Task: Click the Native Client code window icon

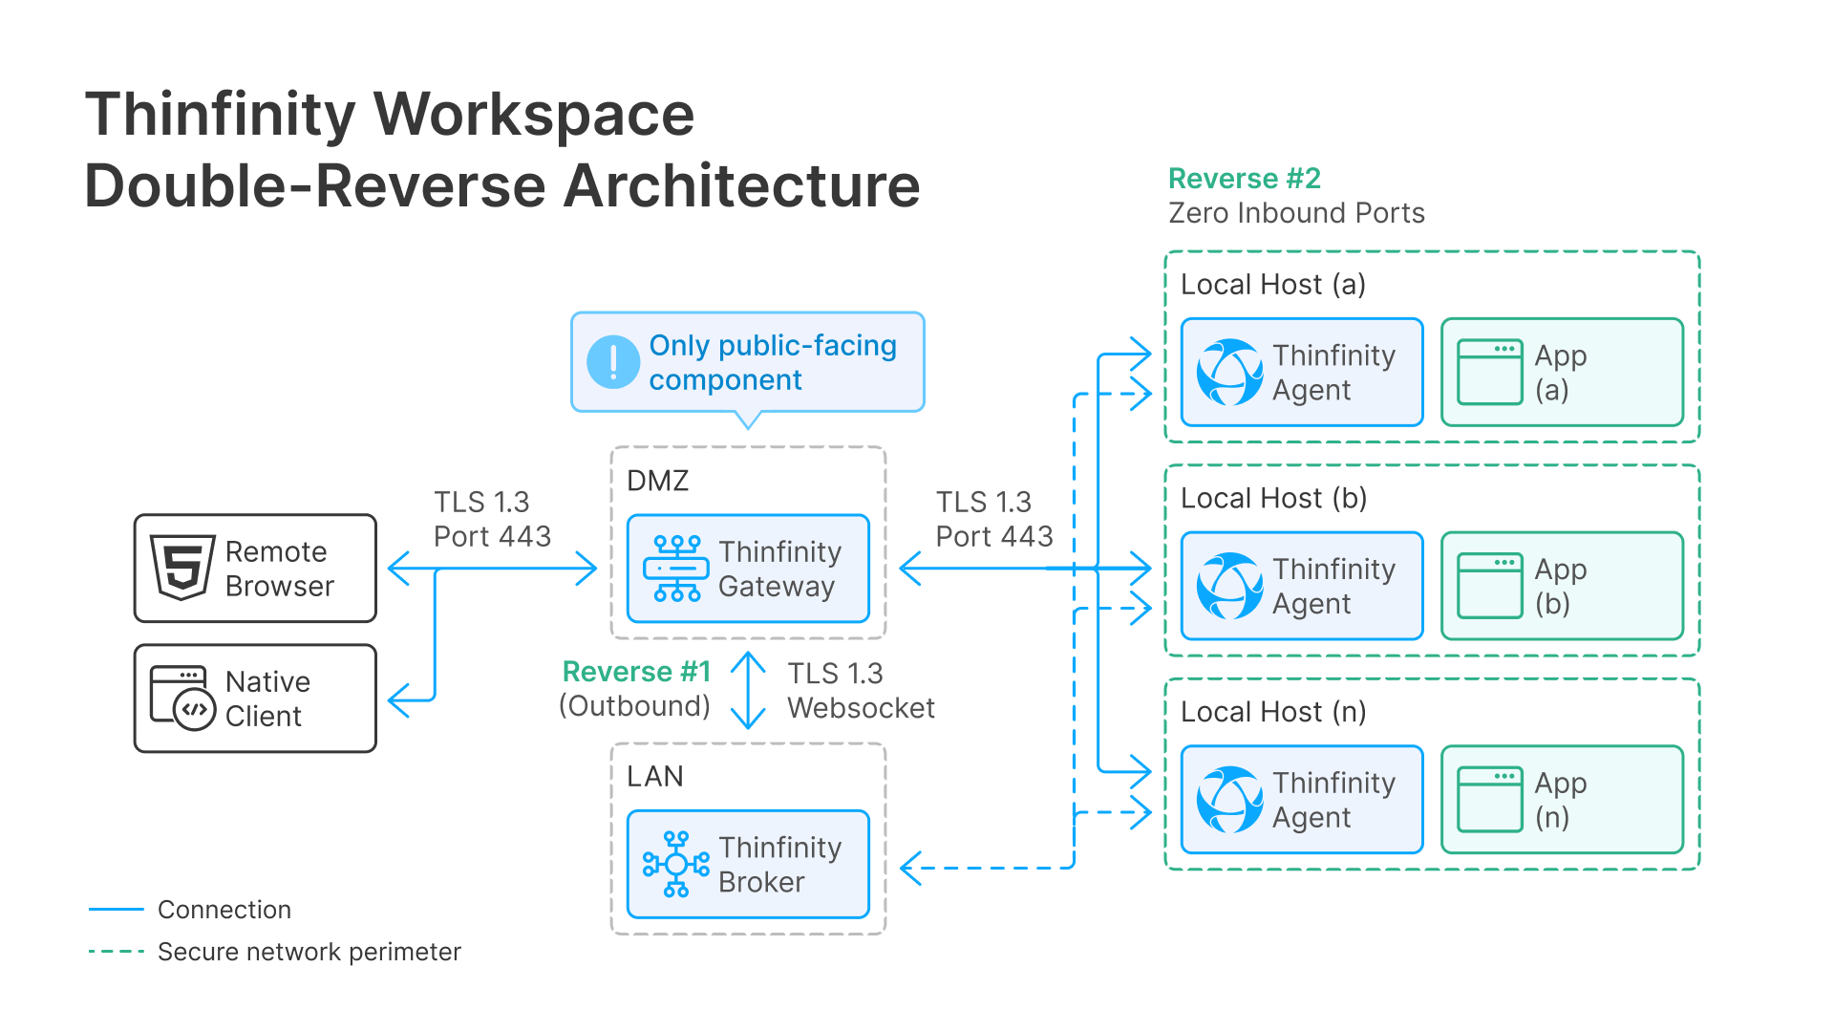Action: (x=182, y=699)
